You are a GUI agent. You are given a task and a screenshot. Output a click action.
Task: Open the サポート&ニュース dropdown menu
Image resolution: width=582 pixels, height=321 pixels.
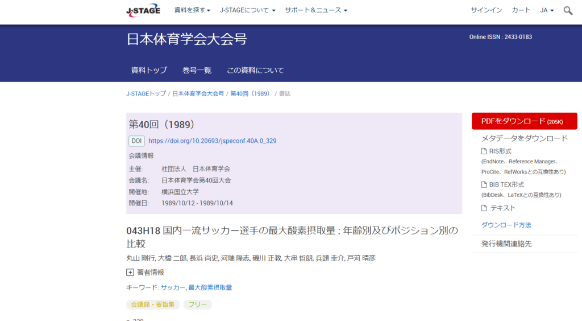pyautogui.click(x=316, y=10)
